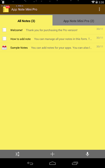Tap the Android back navigation button
The height and width of the screenshot is (168, 105).
pyautogui.click(x=30, y=163)
